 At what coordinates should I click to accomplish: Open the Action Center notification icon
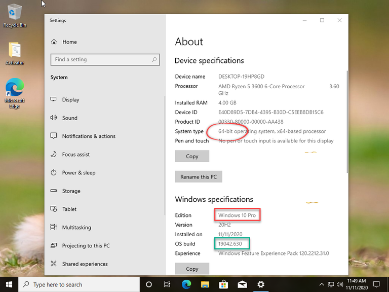point(376,284)
